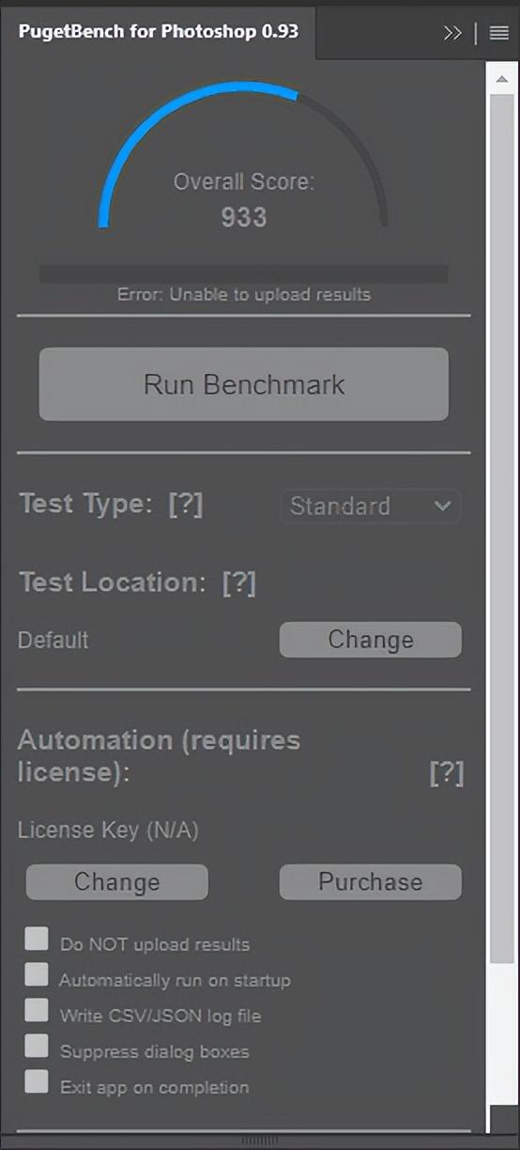Toggle Exit app on completion checkbox
This screenshot has height=1150, width=520.
tap(37, 1081)
